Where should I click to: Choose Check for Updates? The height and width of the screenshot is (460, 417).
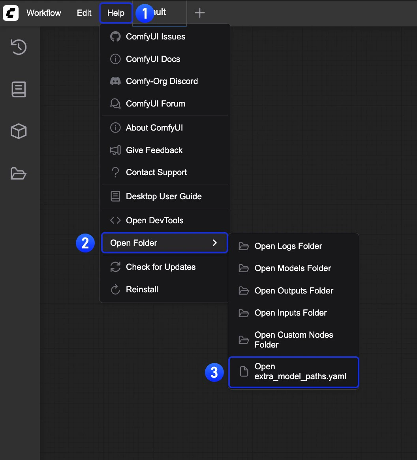pyautogui.click(x=164, y=267)
